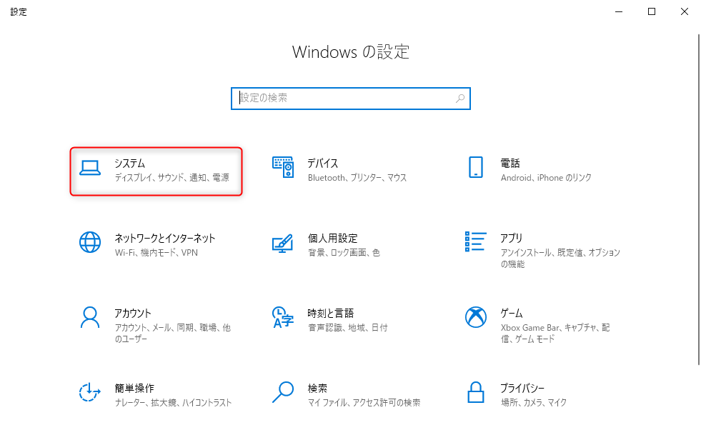Open 検索 settings title
701x440 pixels.
(x=317, y=388)
